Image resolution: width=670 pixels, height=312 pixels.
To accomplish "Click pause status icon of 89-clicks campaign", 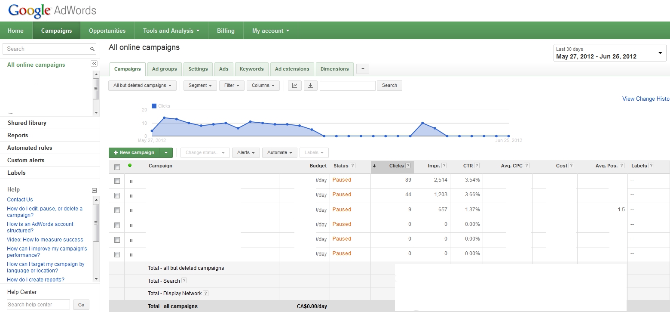I will [x=131, y=181].
